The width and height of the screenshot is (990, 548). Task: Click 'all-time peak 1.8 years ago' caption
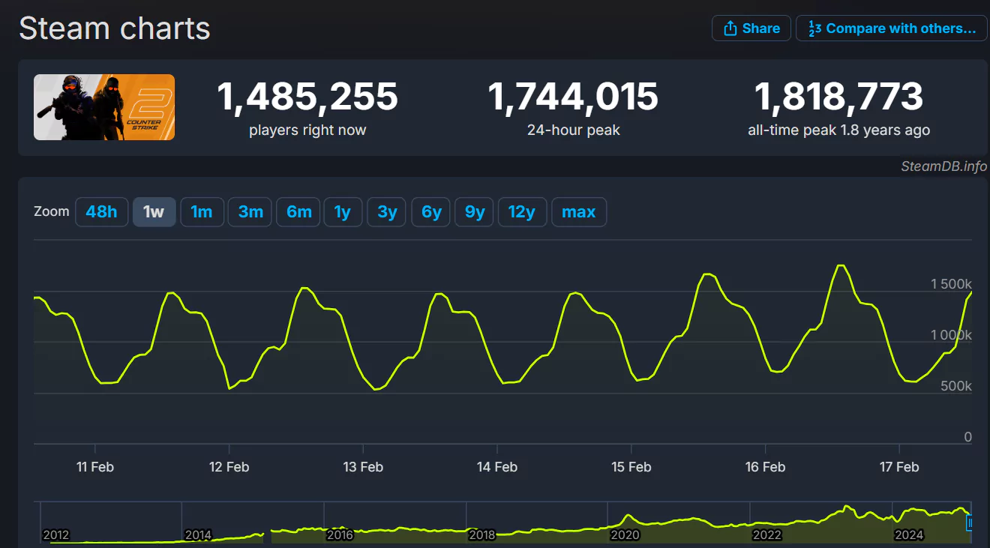click(839, 130)
